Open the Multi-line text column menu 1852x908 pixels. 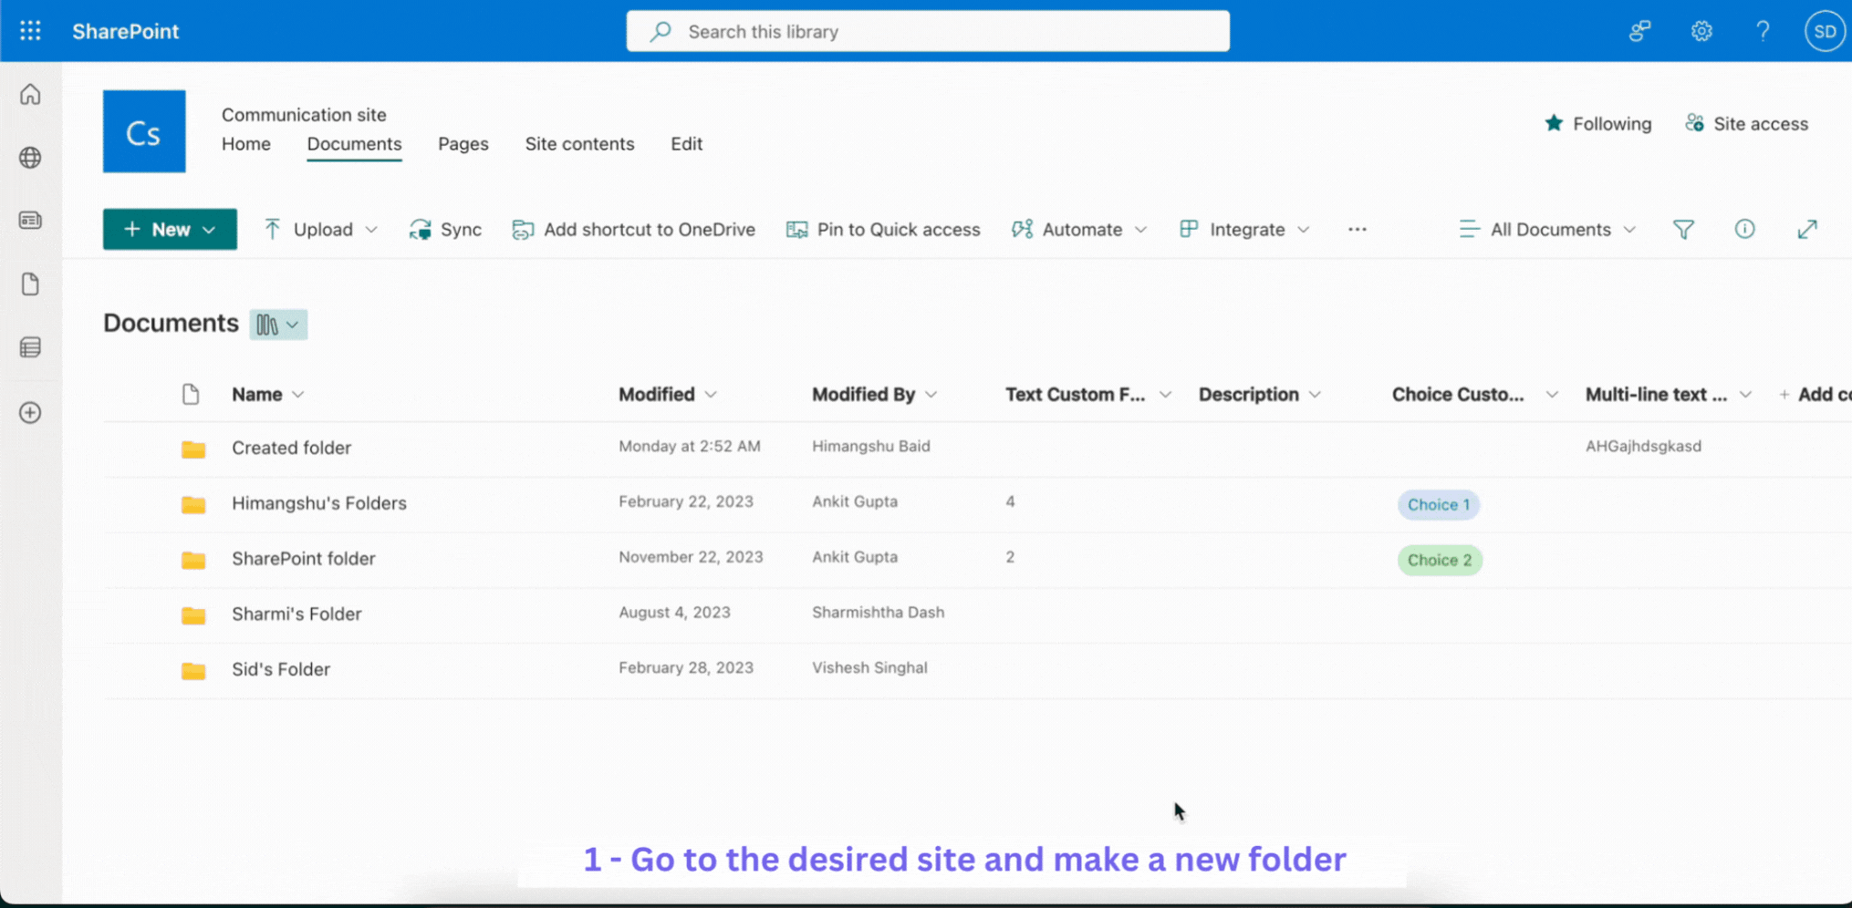click(x=1668, y=395)
